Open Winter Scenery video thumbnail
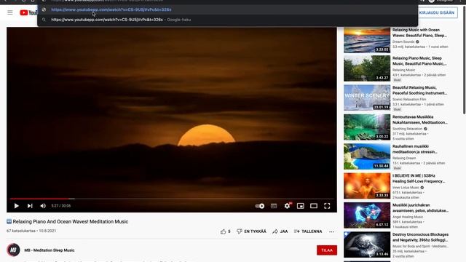 pos(367,98)
